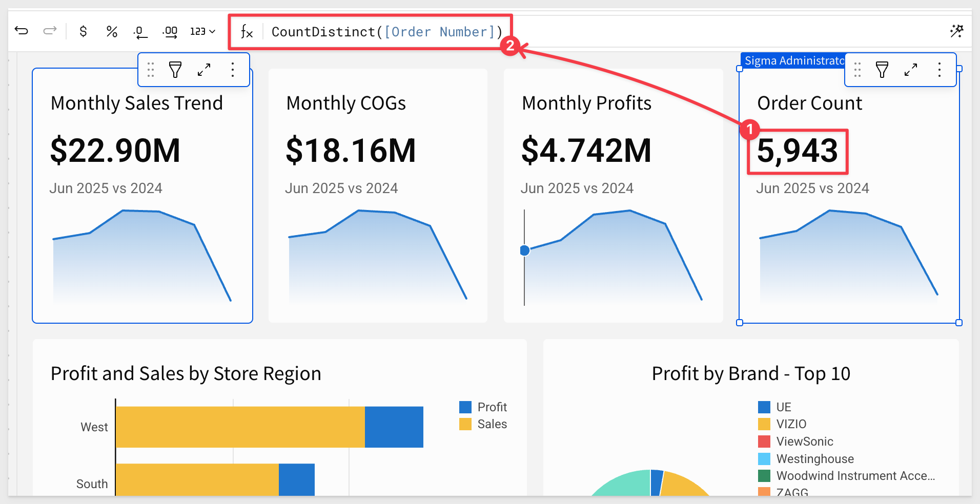Open the magic wand AI assistant

(x=956, y=31)
